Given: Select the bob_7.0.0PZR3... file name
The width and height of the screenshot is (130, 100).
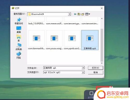Looking at the screenshot, I should pyautogui.click(x=36, y=24).
